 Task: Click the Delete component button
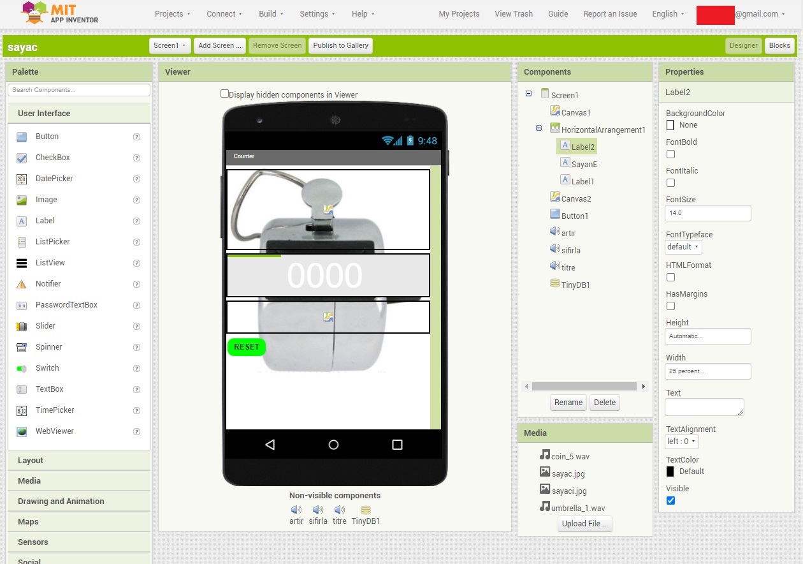[x=605, y=402]
